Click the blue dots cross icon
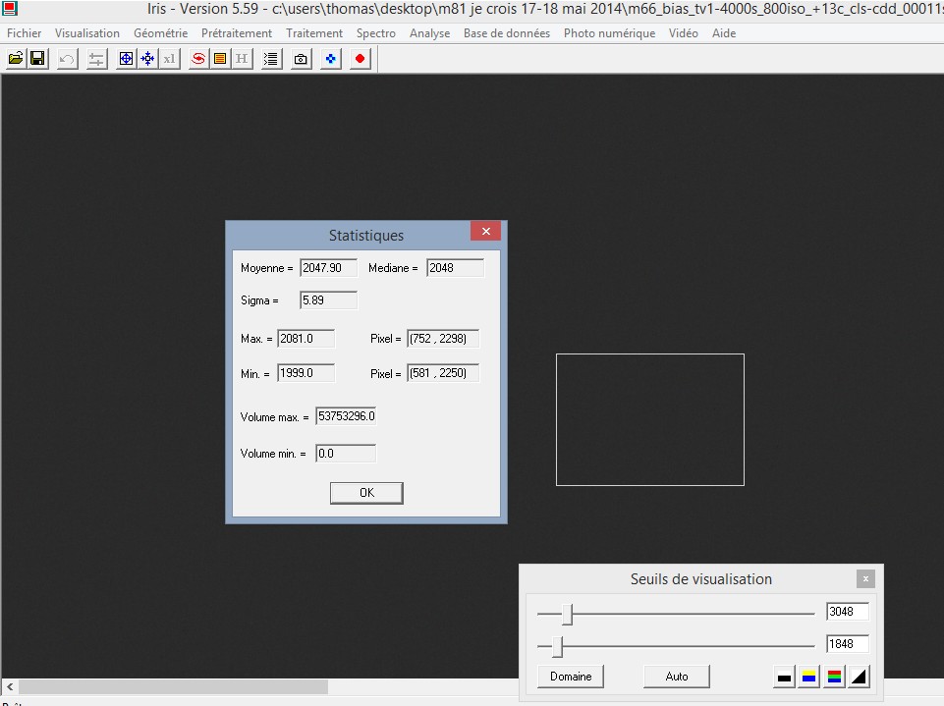The width and height of the screenshot is (944, 706). click(330, 59)
